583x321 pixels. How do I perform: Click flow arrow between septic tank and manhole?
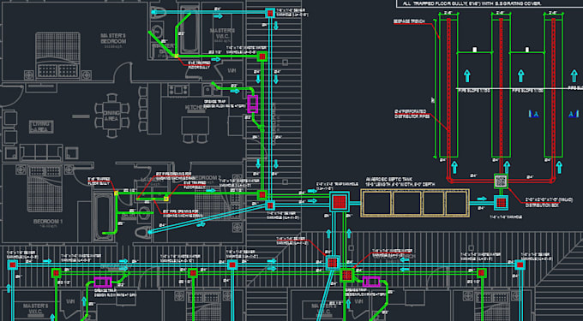pyautogui.click(x=482, y=199)
